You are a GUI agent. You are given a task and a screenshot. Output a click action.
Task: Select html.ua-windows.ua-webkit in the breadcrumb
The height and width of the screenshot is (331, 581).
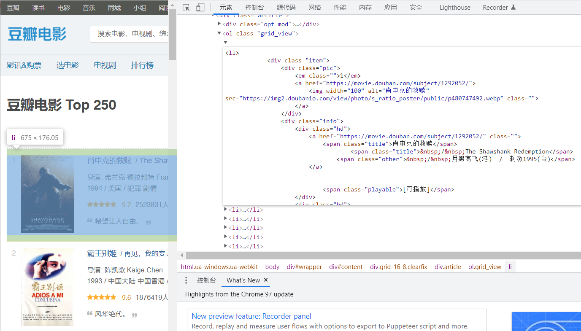pos(219,267)
